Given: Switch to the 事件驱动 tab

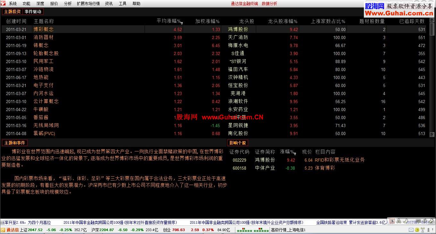Looking at the screenshot, I should (33, 12).
